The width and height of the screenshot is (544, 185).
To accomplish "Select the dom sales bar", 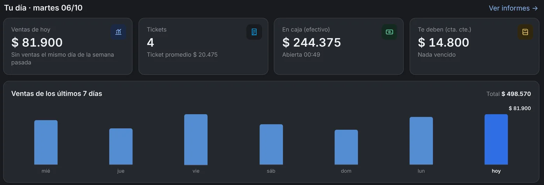I will (346, 147).
